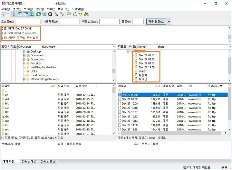The height and width of the screenshot is (170, 232).
Task: Expand the Downloads folder in local tree
Action: tap(24, 59)
